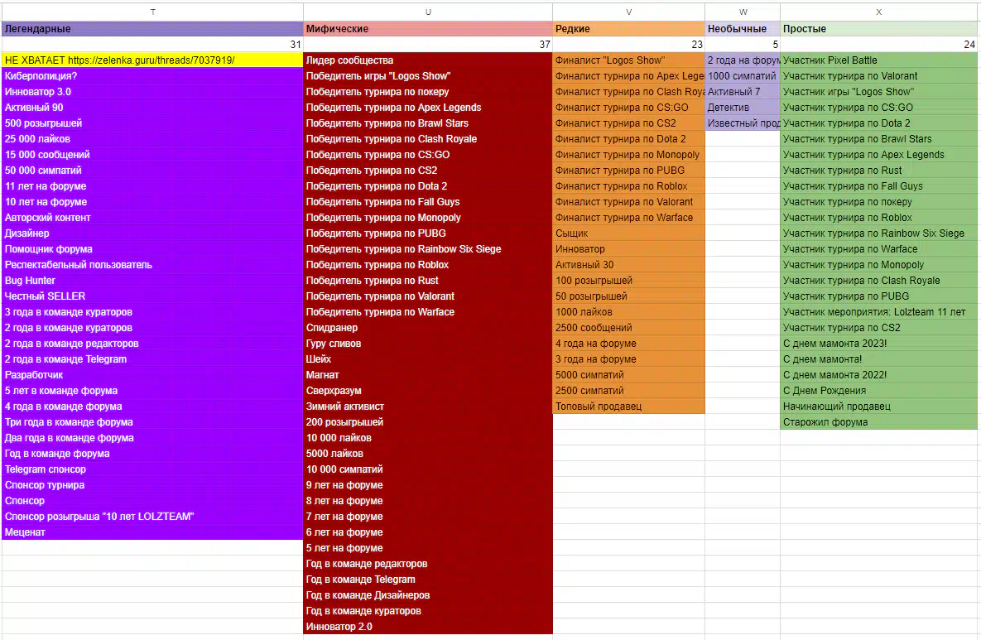981x640 pixels.
Task: Select the 'Начинающий продавец' cell
Action: point(878,406)
